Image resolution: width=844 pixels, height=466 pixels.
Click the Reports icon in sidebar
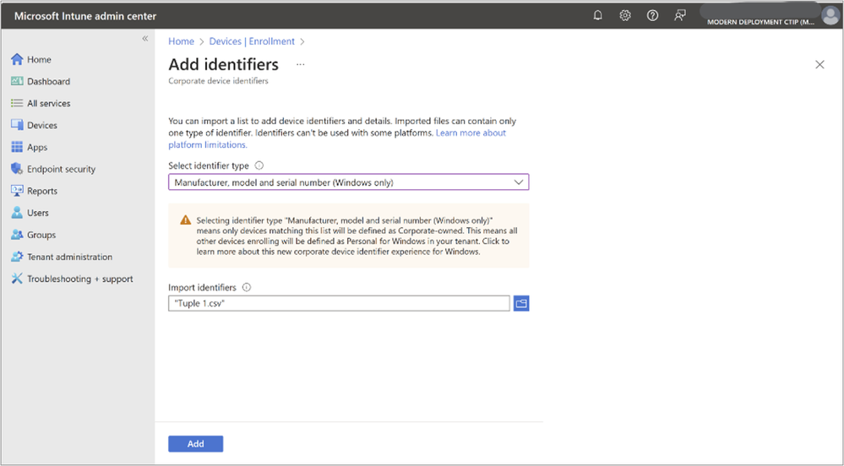pos(17,191)
